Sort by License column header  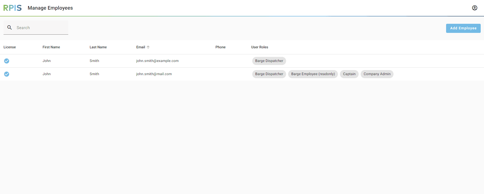[10, 47]
